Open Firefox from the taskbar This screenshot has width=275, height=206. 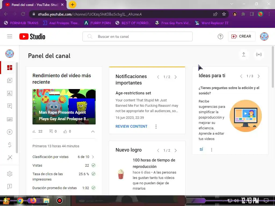(33, 201)
